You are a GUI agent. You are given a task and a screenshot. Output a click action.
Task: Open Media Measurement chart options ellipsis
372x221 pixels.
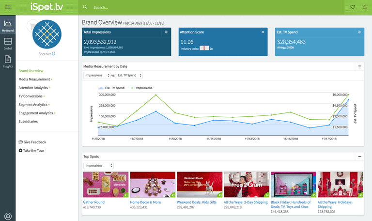[x=359, y=66]
